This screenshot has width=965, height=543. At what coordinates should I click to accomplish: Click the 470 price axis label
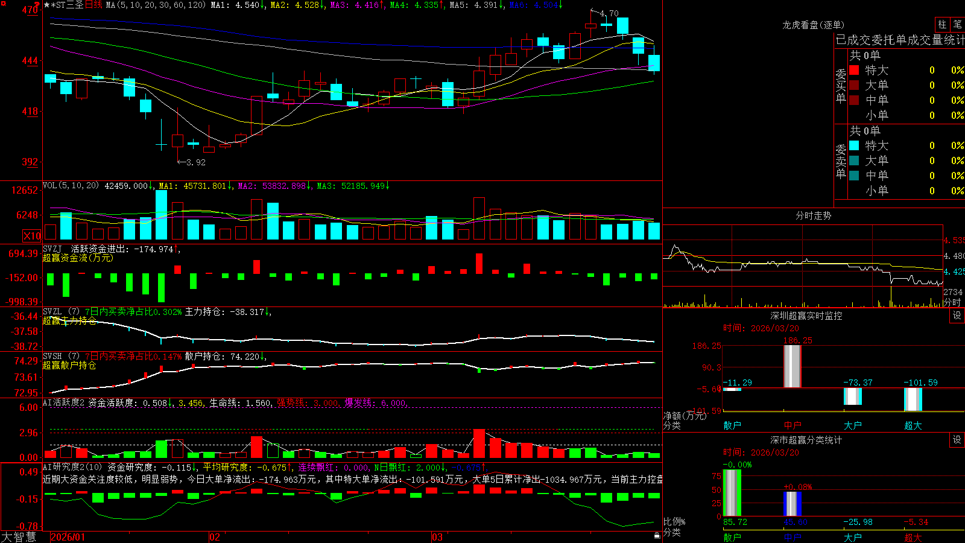[30, 10]
